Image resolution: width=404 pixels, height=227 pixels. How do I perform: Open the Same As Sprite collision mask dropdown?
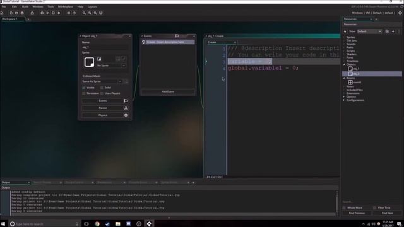(102, 81)
